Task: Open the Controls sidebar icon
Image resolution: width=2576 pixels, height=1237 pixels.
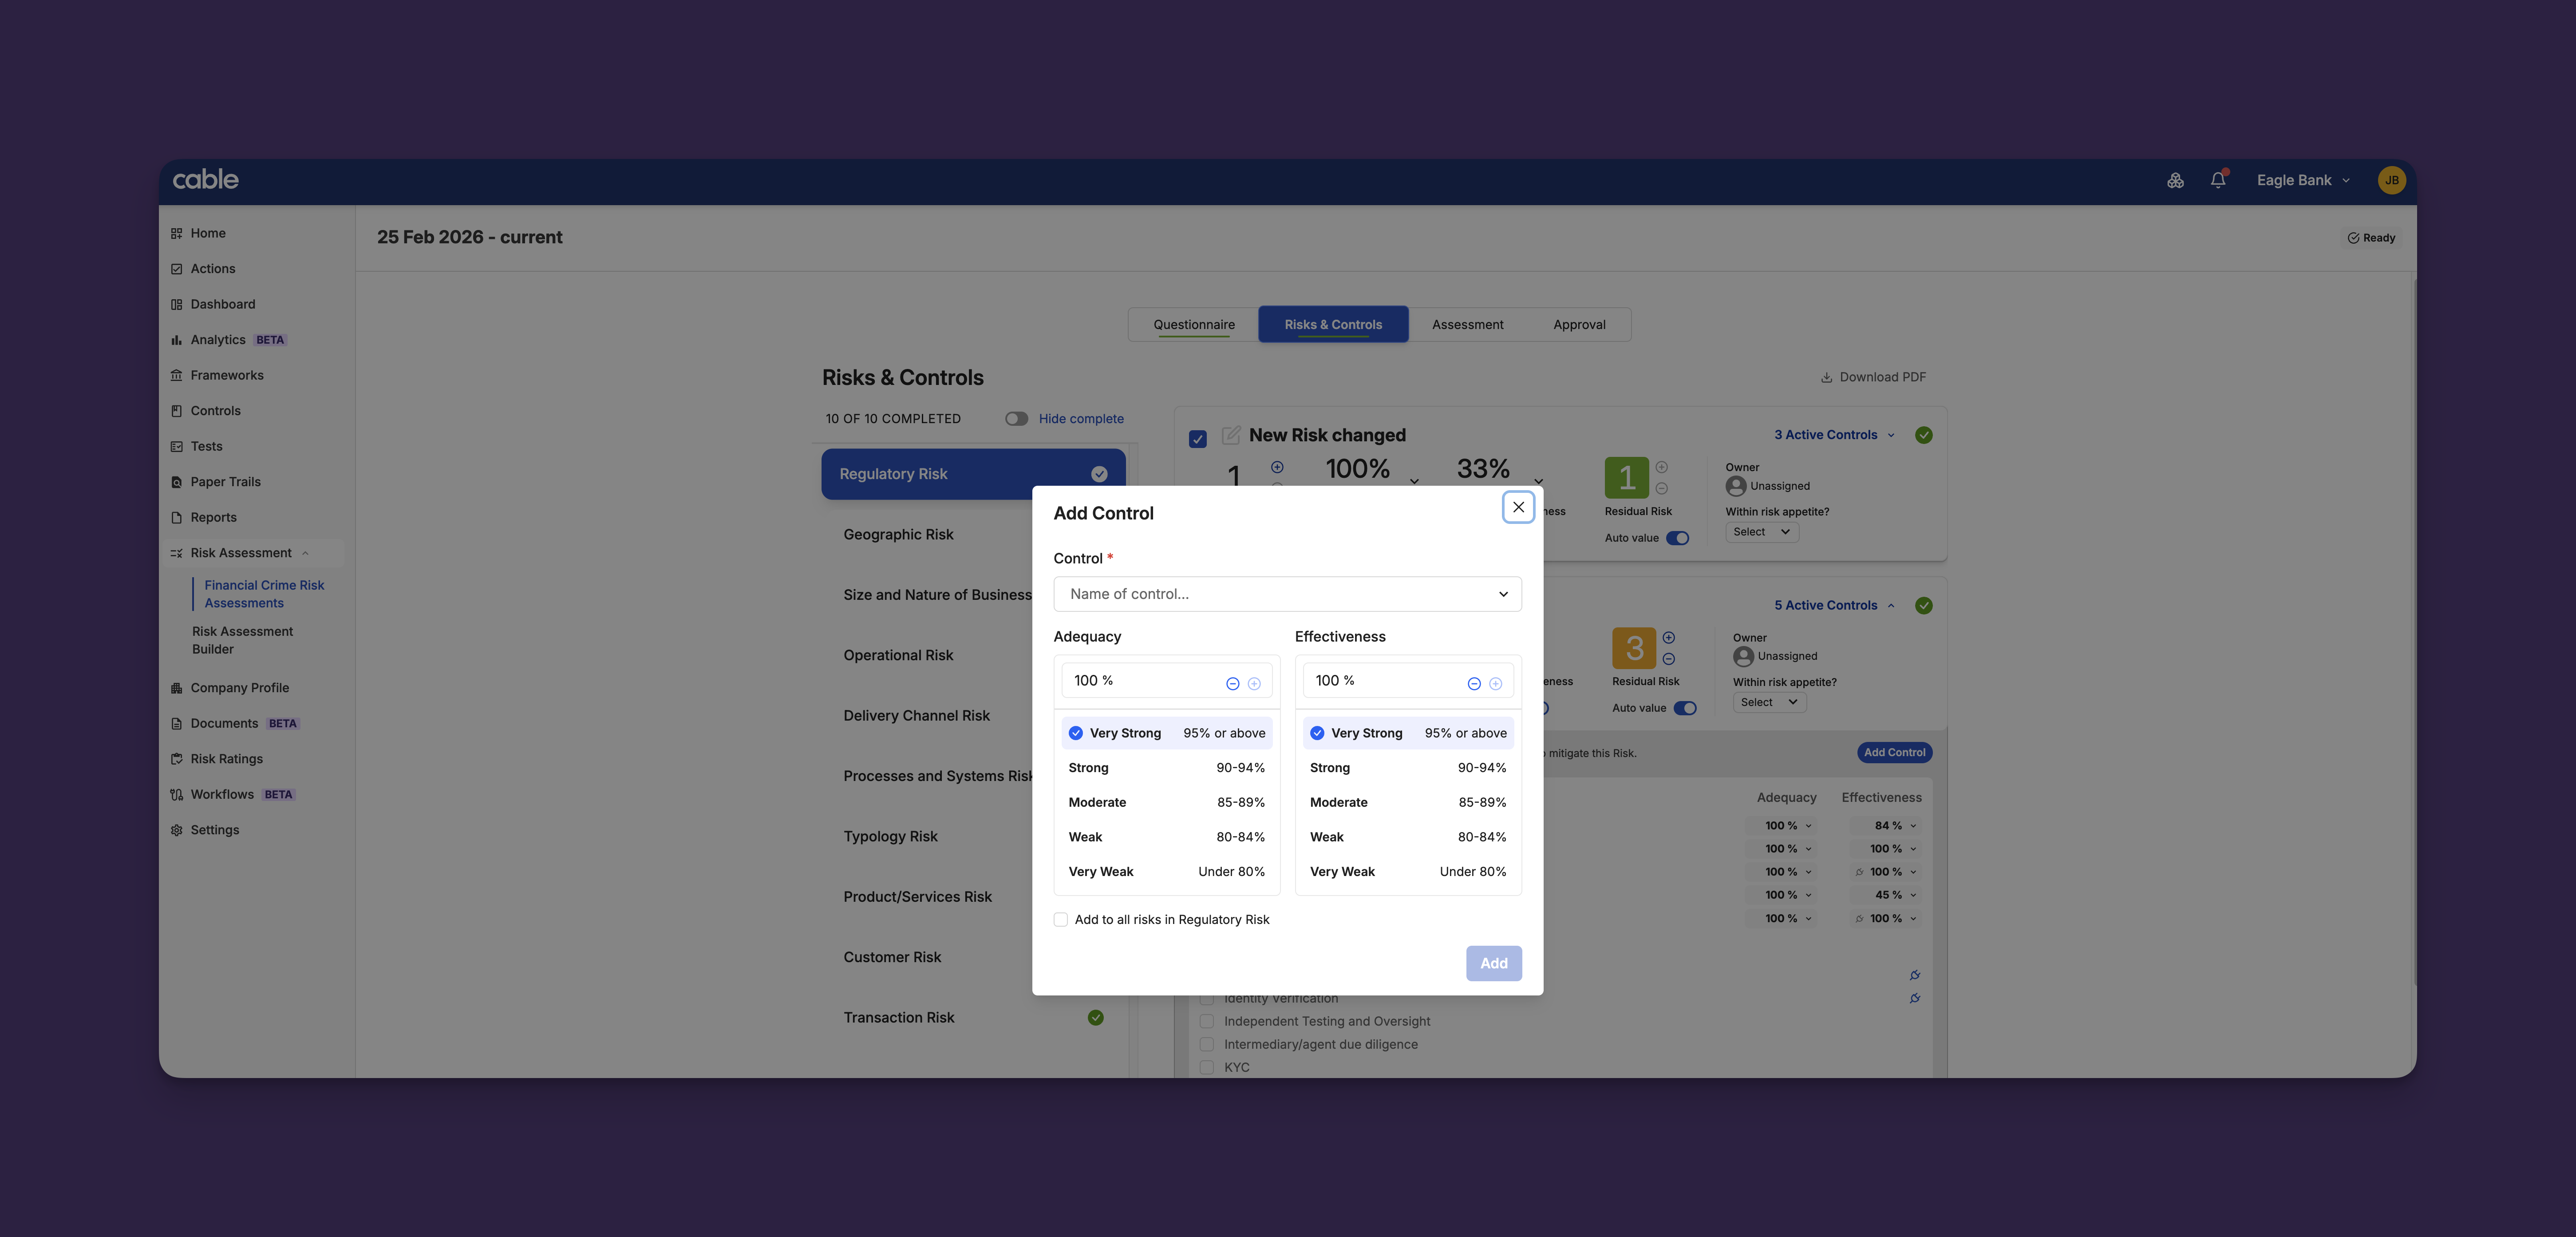Action: tap(177, 411)
